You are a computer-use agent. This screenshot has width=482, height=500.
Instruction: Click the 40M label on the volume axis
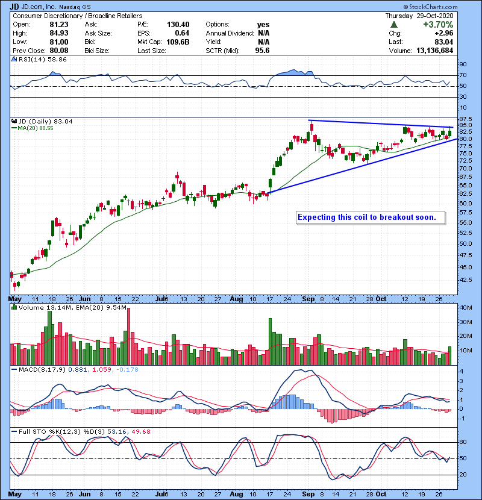(x=466, y=307)
